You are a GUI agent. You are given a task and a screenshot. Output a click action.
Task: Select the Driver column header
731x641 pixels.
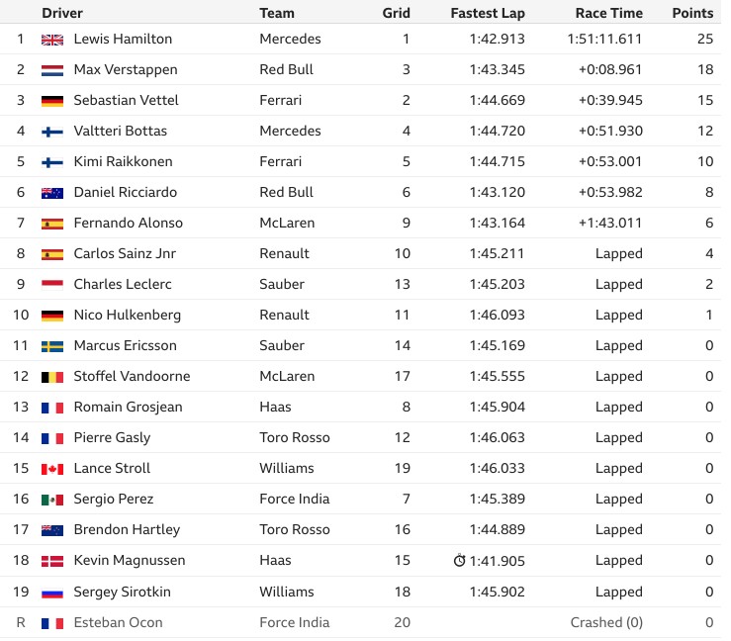(x=62, y=13)
